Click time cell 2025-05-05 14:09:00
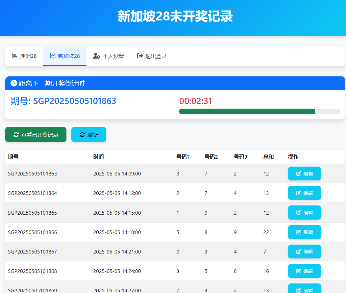This screenshot has height=293, width=346. pos(117,174)
